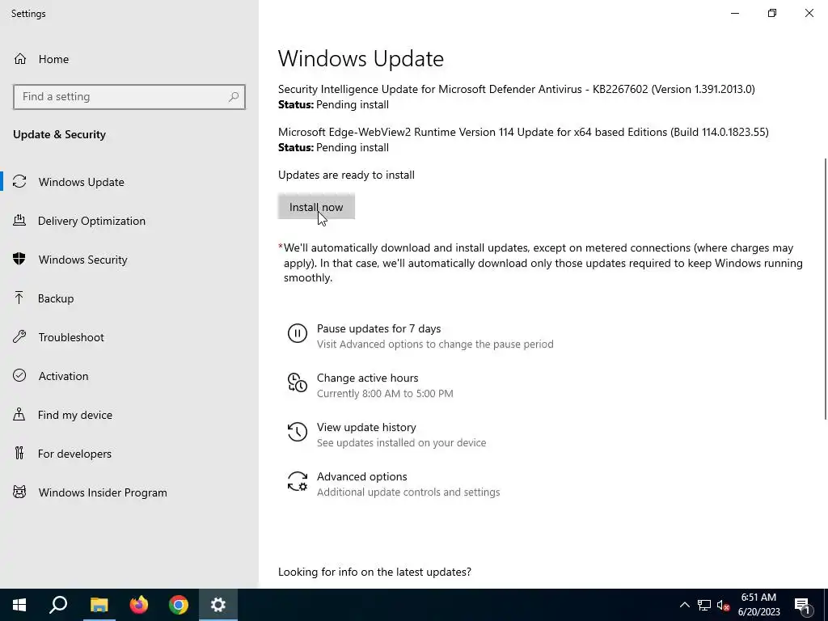828x621 pixels.
Task: Click the Defender Antivirus KB2267602 update text
Action: [x=517, y=89]
